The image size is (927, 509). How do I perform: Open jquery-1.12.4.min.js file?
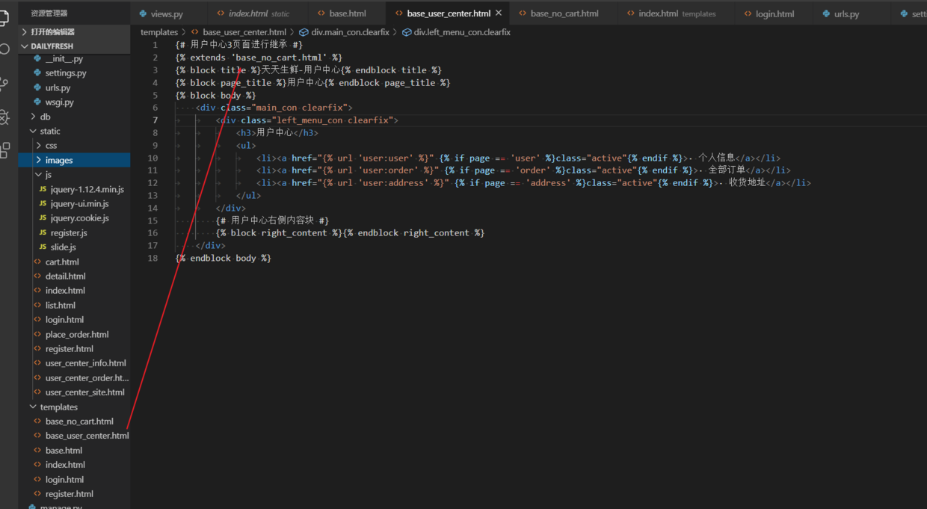click(x=87, y=189)
